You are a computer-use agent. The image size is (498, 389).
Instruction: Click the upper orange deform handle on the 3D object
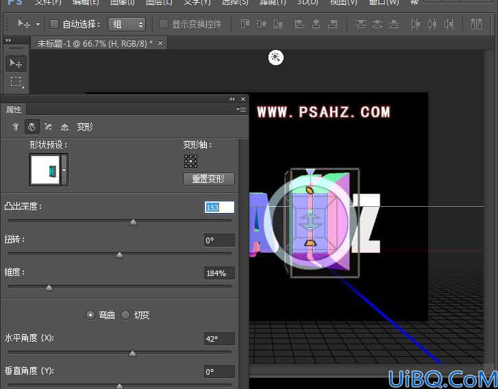(x=310, y=190)
